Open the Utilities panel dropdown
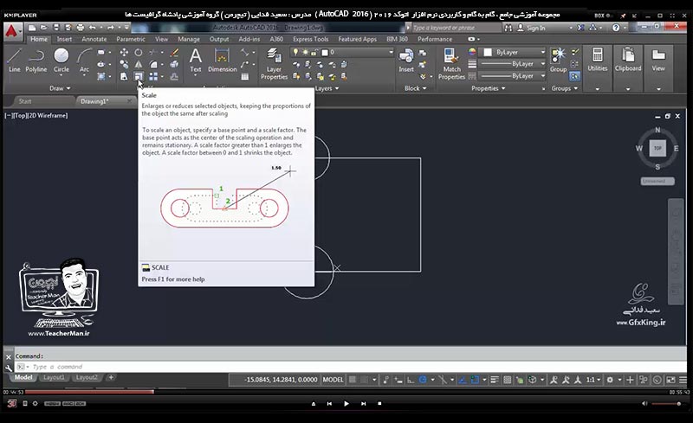The width and height of the screenshot is (693, 423). pos(598,89)
